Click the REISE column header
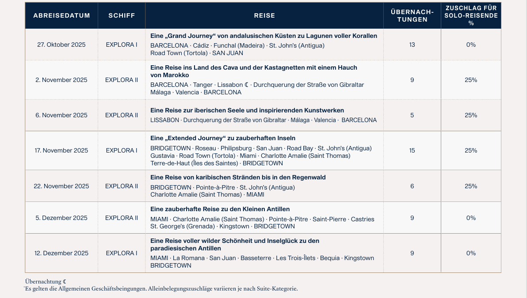Image resolution: width=527 pixels, height=298 pixels. click(264, 15)
